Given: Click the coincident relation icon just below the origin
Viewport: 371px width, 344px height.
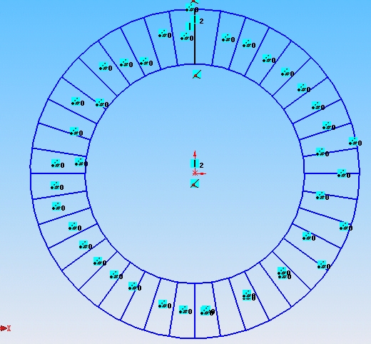Looking at the screenshot, I should pyautogui.click(x=195, y=184).
